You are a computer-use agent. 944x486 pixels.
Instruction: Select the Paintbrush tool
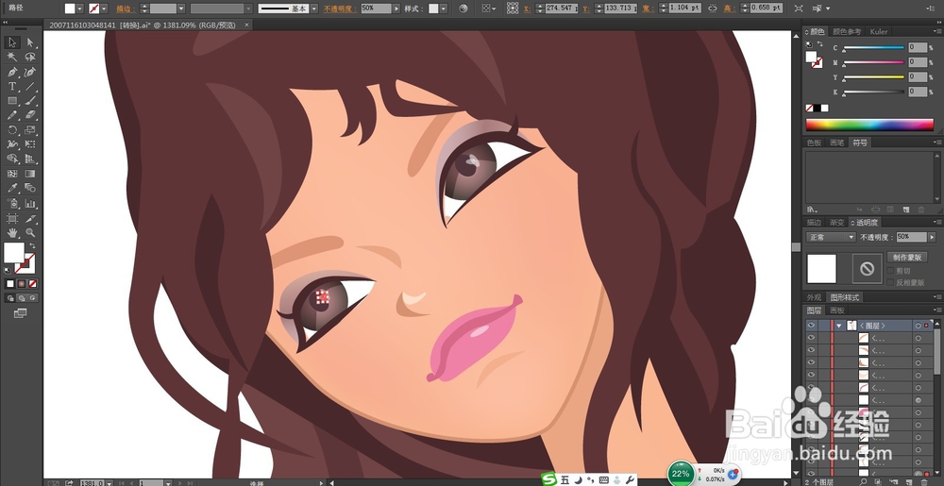(30, 101)
